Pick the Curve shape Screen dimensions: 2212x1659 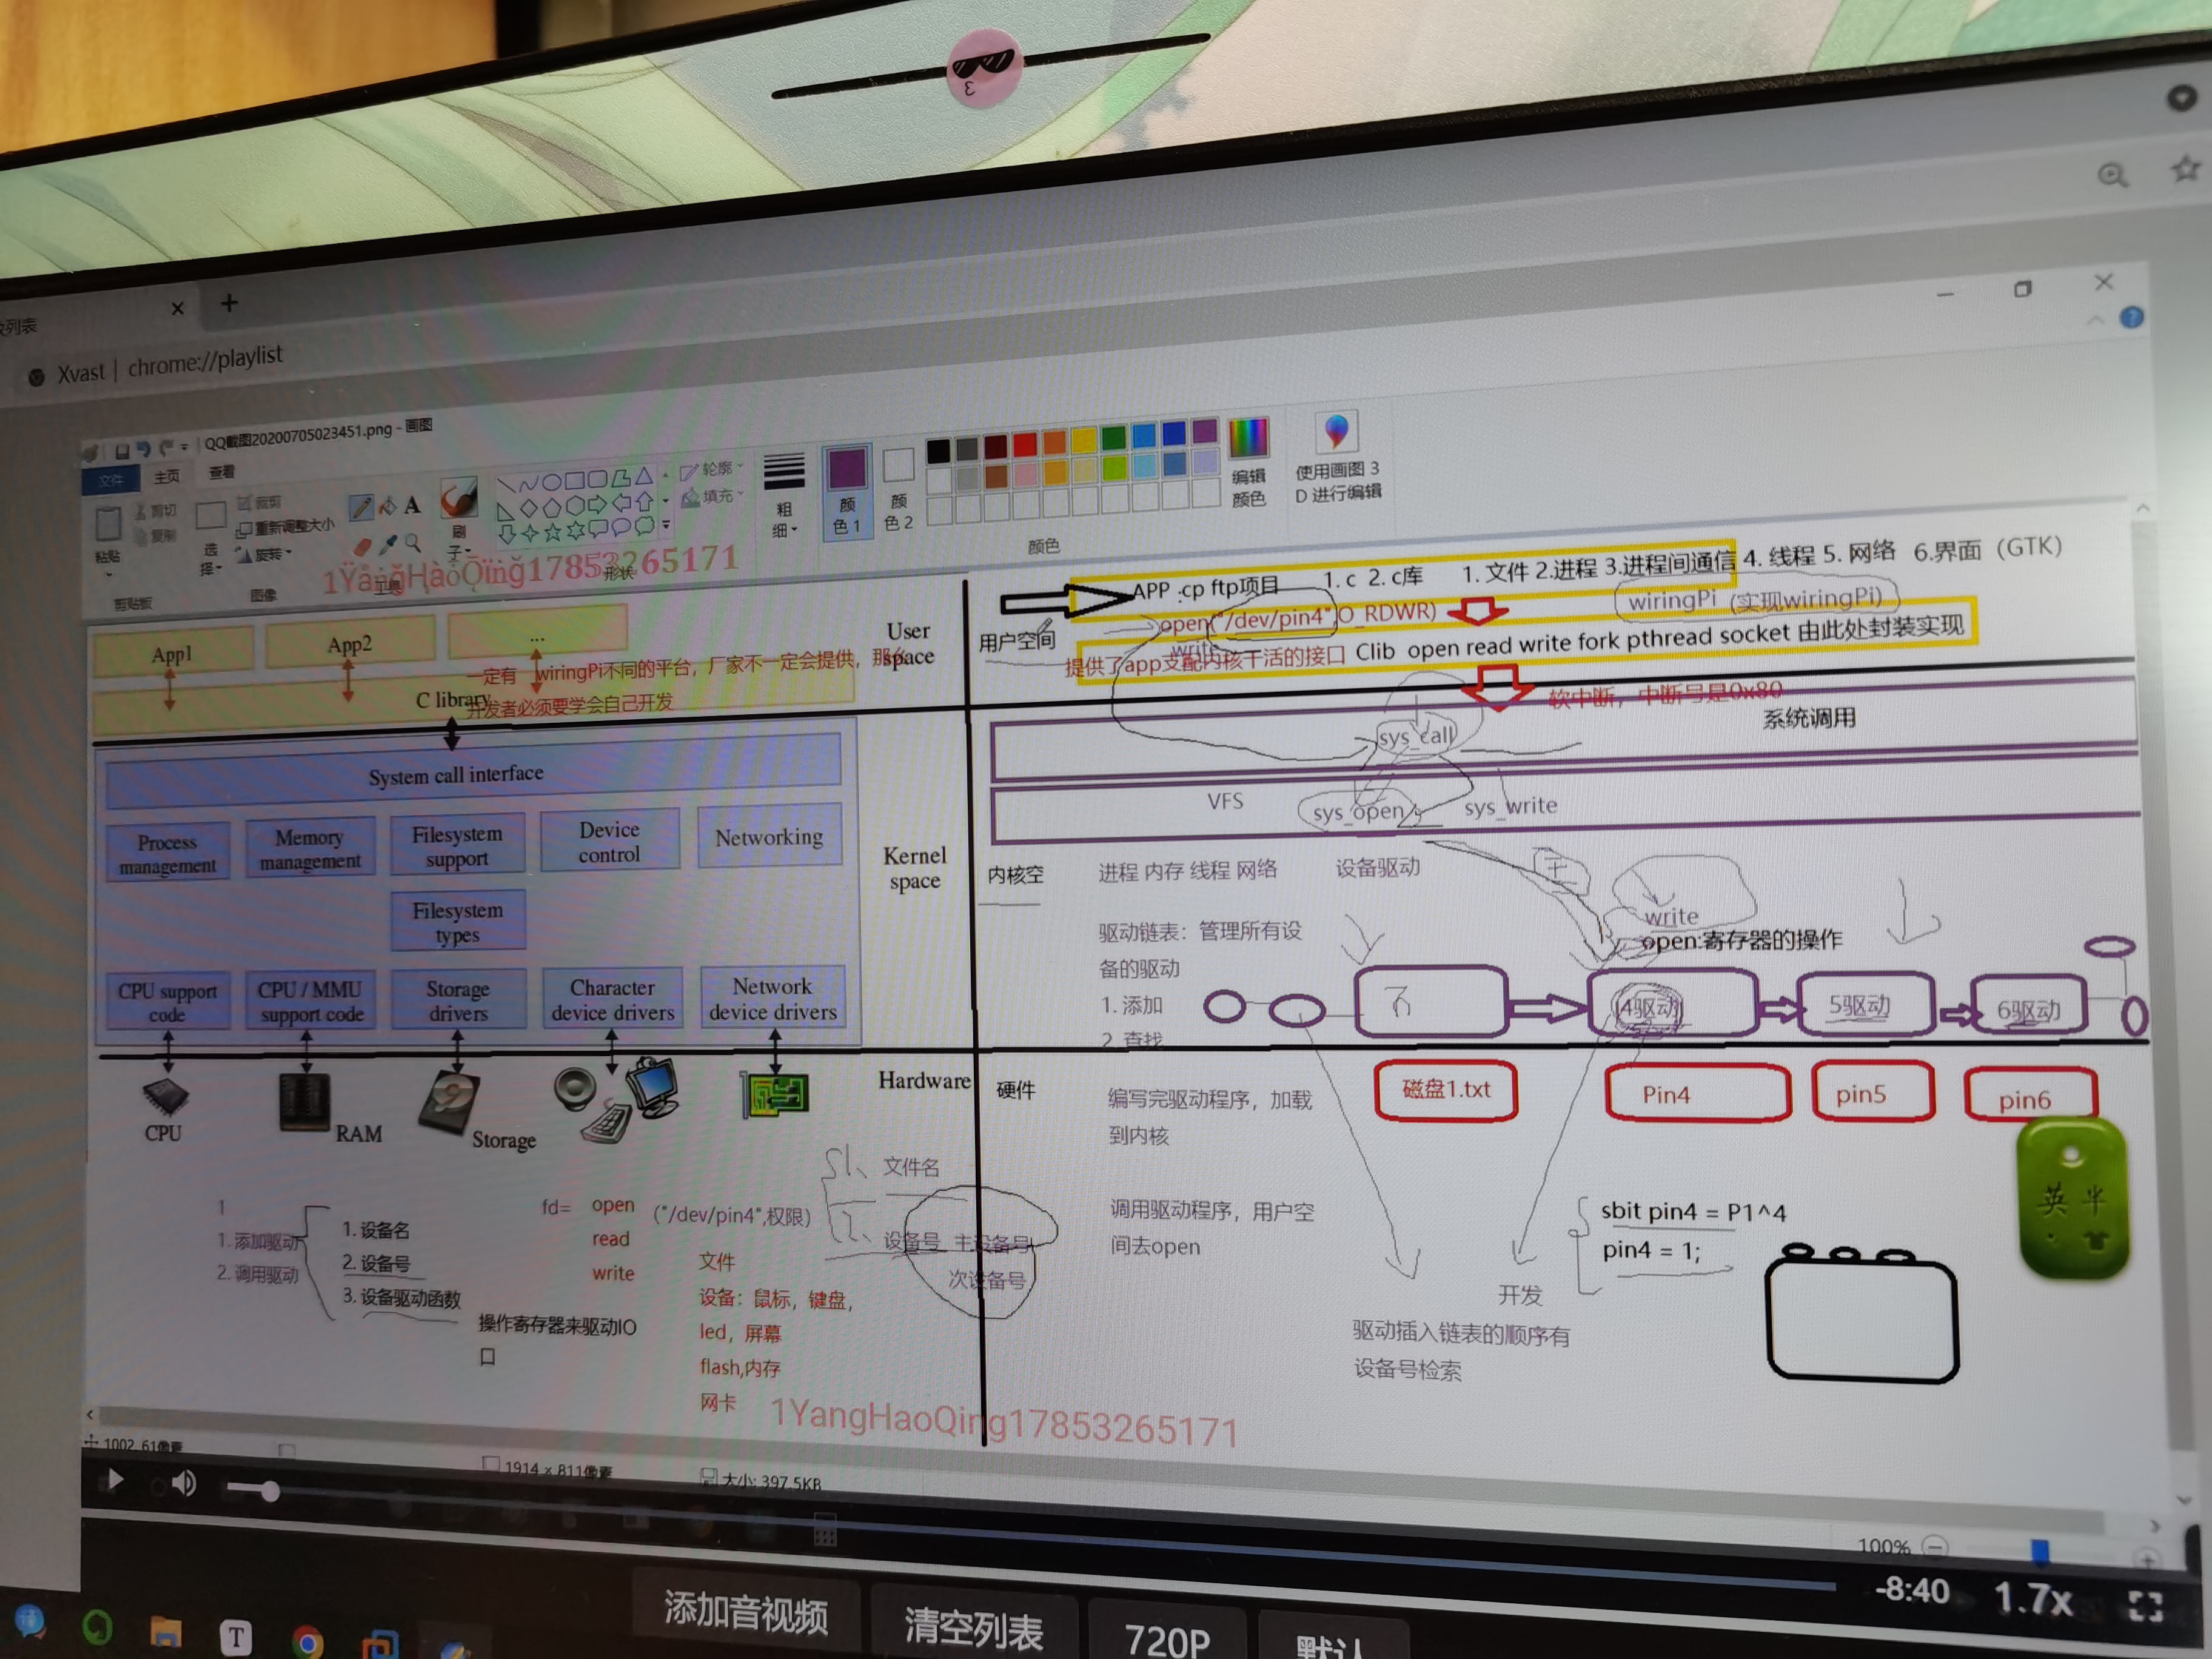[x=528, y=483]
